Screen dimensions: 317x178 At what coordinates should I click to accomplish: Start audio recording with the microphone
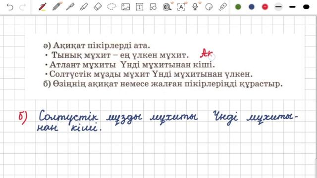coord(195,6)
